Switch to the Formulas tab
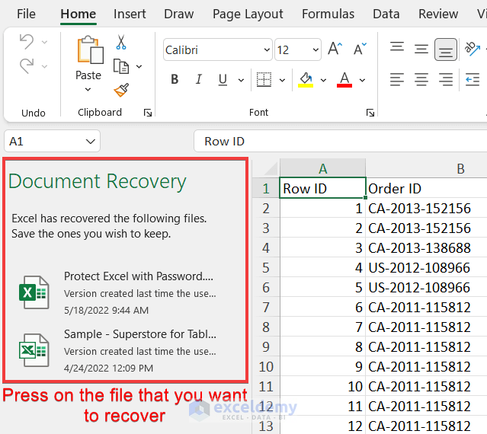The image size is (487, 434). pos(328,14)
